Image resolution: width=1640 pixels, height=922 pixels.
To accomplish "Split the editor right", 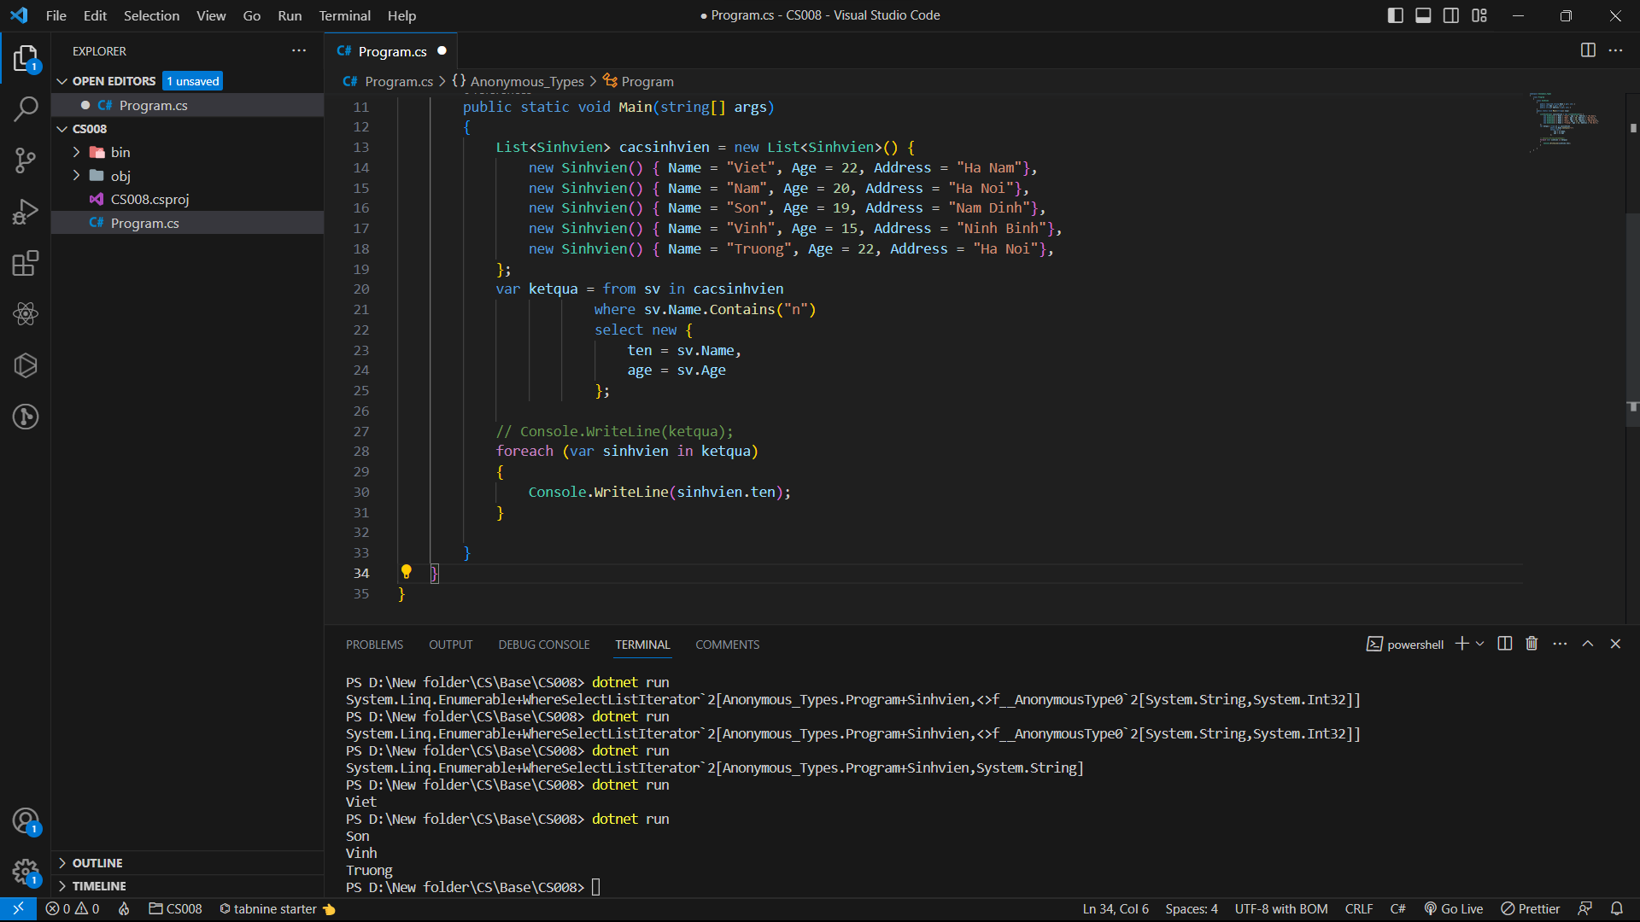I will 1588,50.
